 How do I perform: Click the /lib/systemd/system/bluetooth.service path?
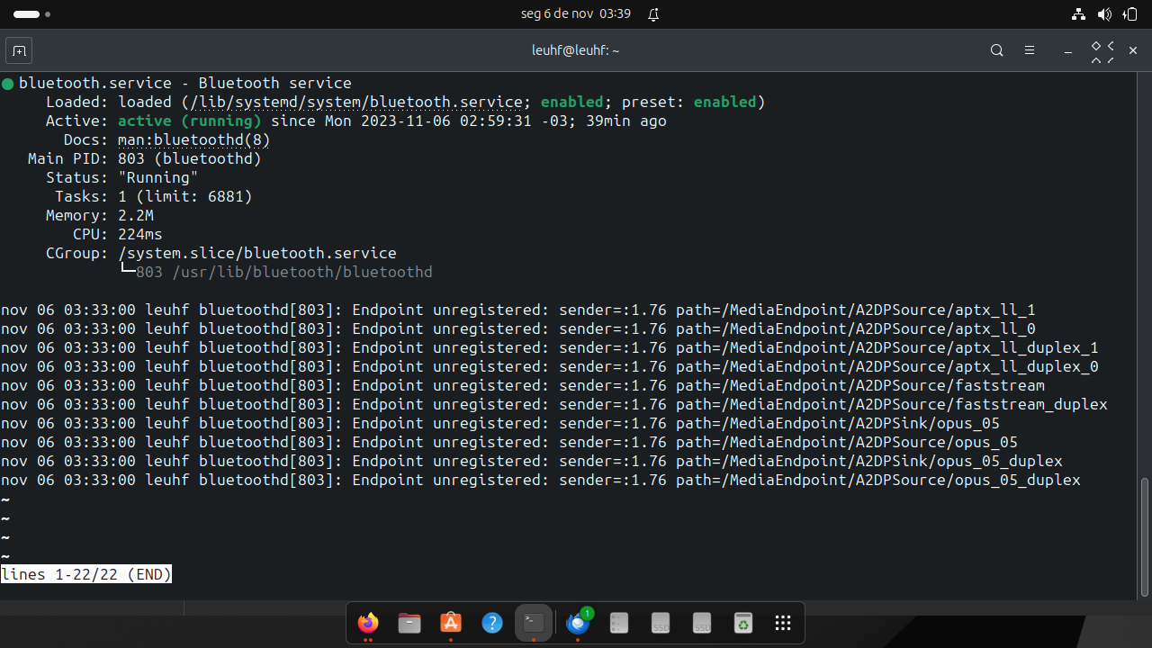356,102
